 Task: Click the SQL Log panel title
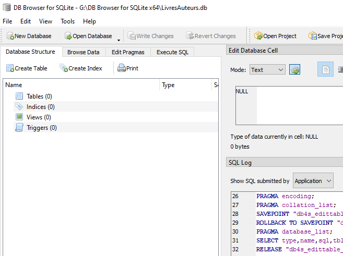pyautogui.click(x=240, y=163)
